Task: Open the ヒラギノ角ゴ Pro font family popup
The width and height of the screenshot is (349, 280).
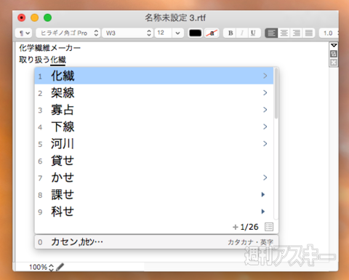Action: [x=68, y=33]
